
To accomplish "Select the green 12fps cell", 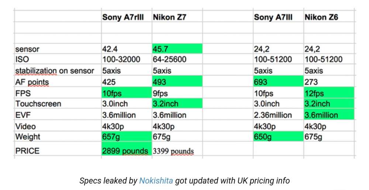I will [x=328, y=93].
